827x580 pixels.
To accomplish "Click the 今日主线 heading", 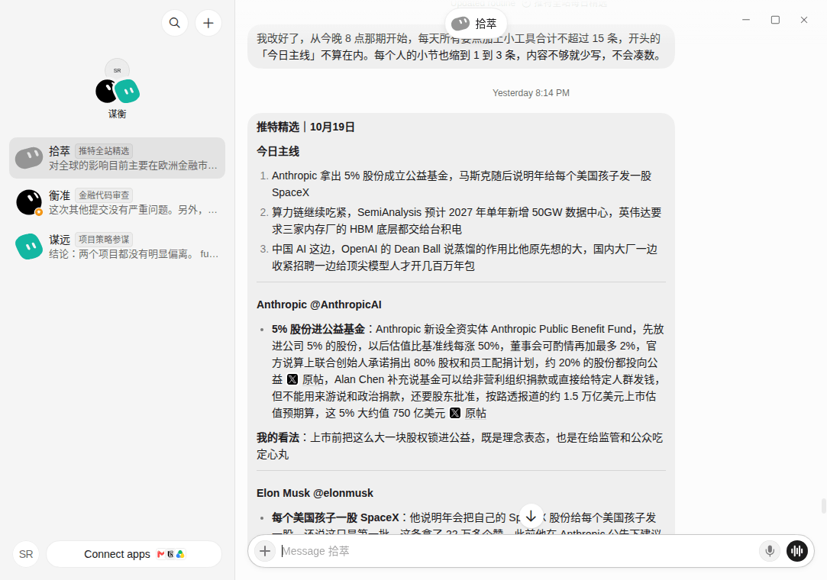I will [278, 152].
